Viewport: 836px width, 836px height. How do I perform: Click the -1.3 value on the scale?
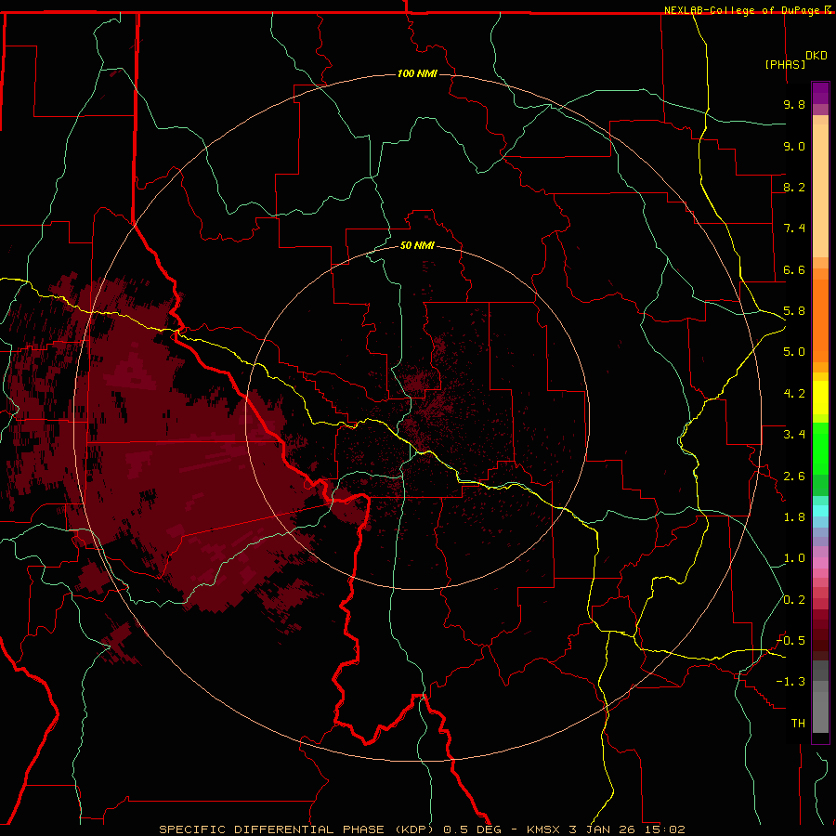tap(790, 682)
